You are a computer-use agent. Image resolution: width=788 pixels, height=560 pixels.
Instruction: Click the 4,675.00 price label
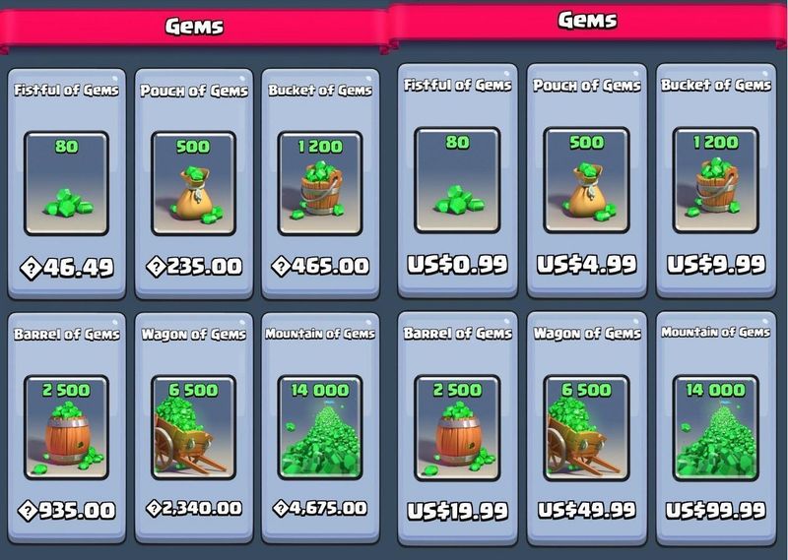319,508
